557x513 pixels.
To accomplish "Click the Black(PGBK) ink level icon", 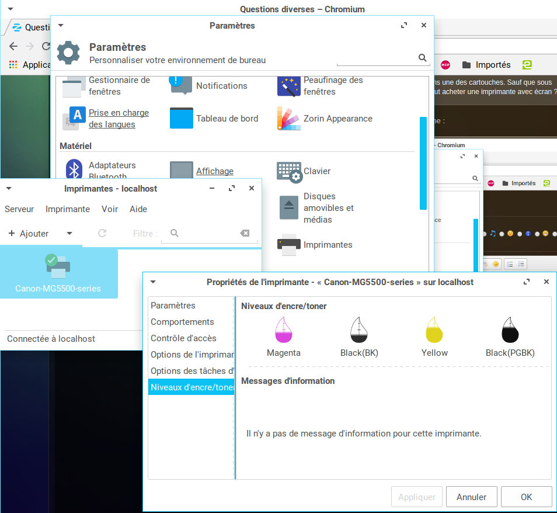I will pos(510,330).
